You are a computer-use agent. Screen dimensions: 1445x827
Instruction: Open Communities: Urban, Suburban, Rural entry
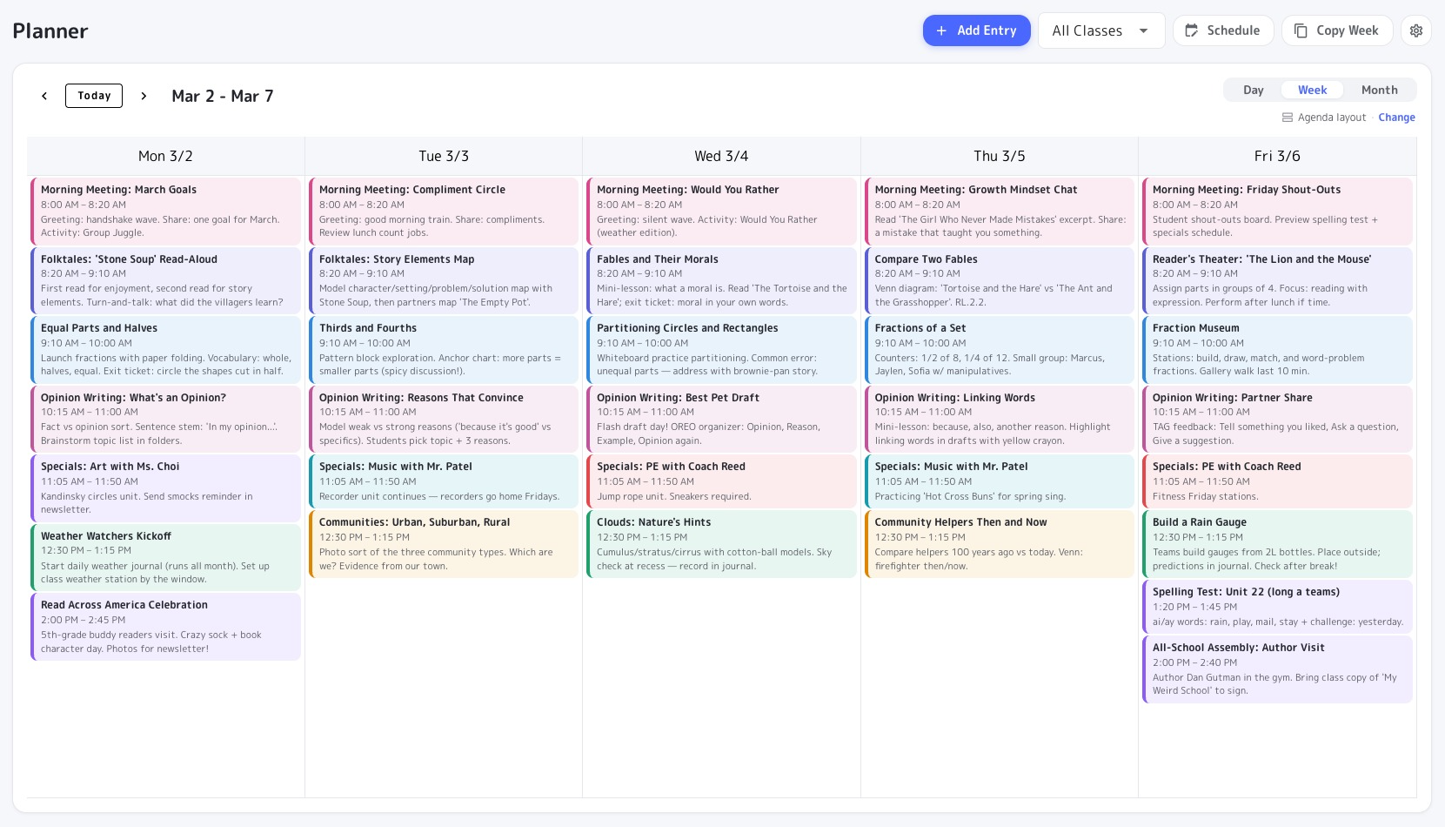pos(444,544)
